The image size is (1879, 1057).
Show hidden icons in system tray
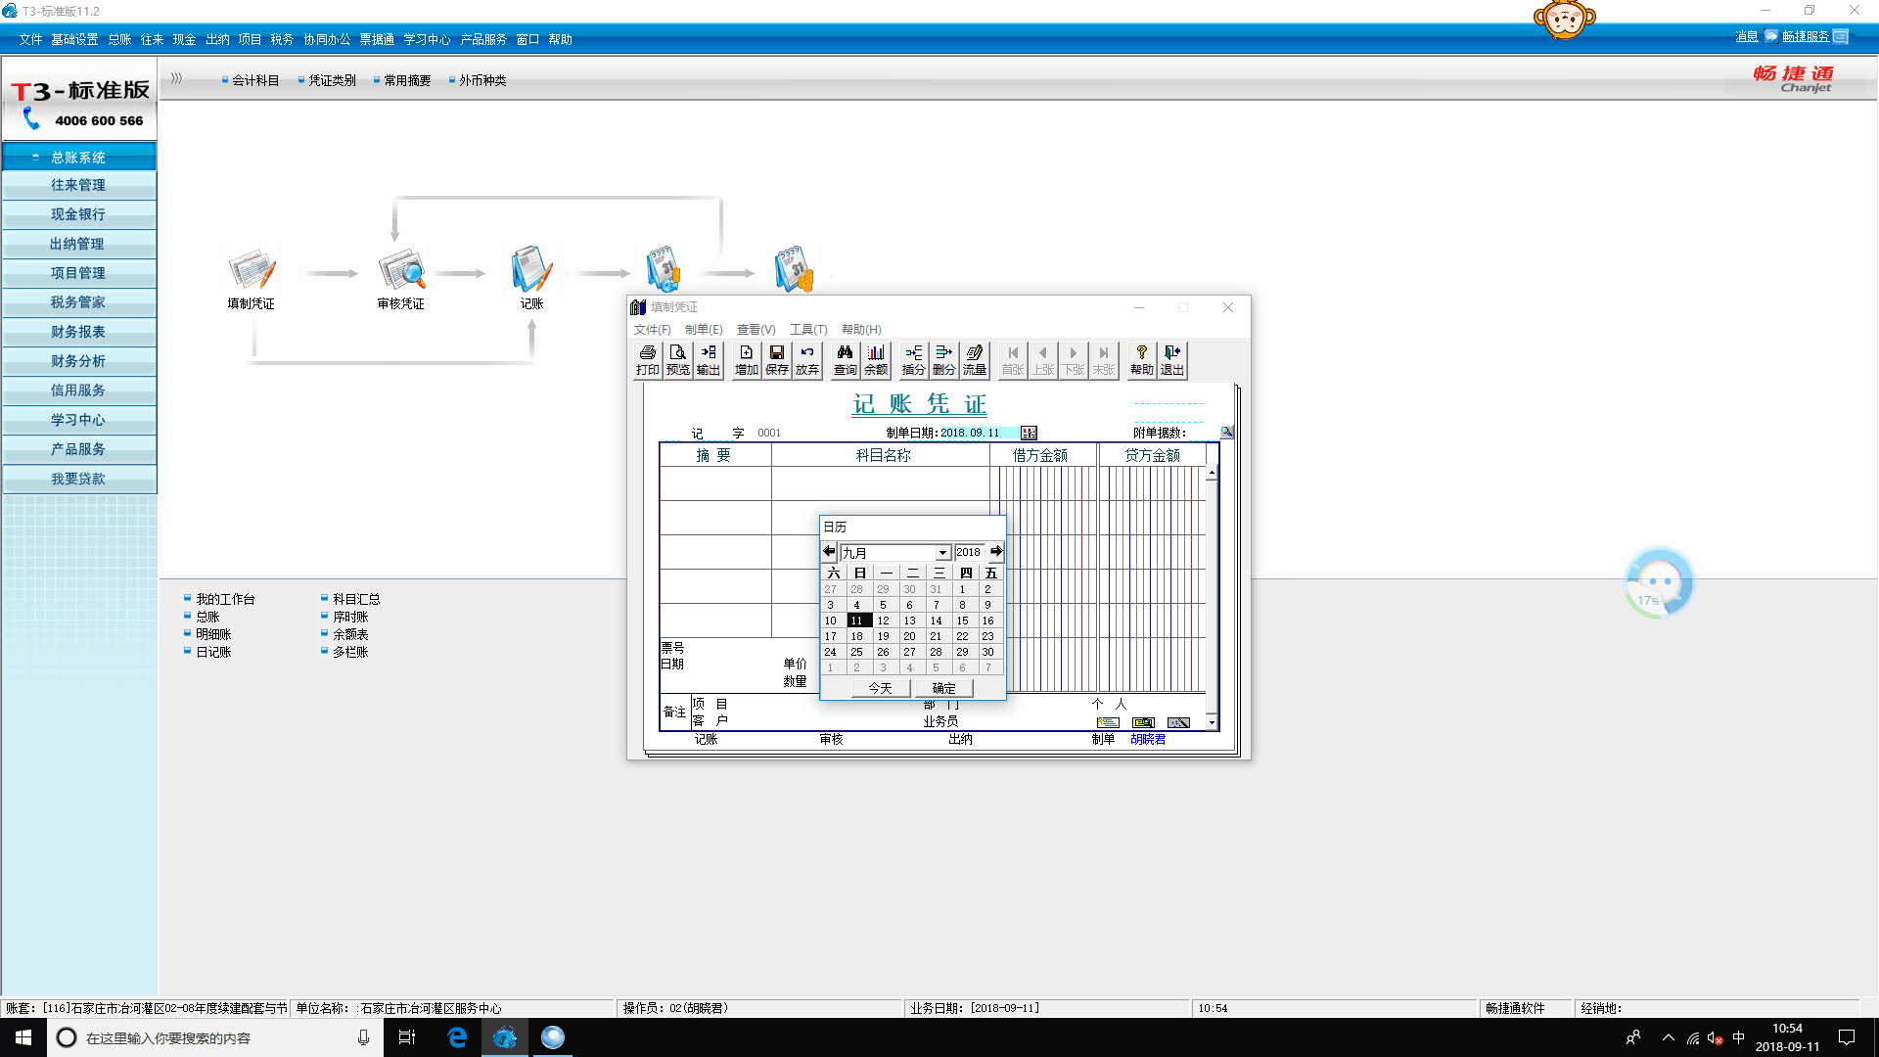point(1668,1037)
